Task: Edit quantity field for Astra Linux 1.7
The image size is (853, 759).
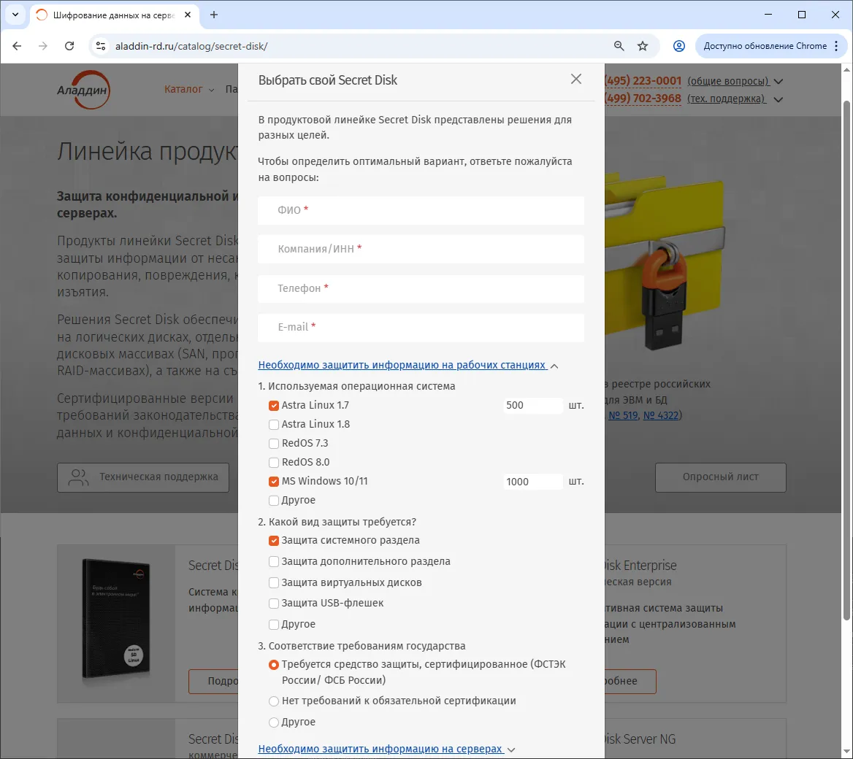Action: coord(533,406)
